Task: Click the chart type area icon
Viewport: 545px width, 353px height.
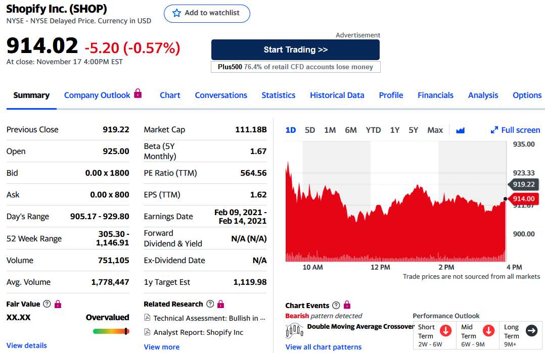Action: coord(460,130)
